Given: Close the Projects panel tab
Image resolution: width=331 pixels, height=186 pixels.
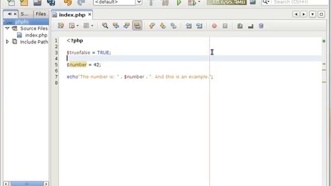Looking at the screenshot, I should coord(15,14).
